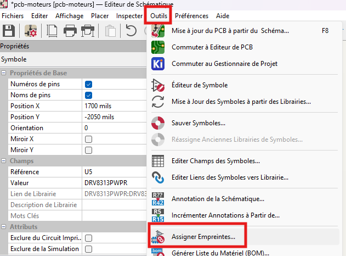This screenshot has width=346, height=256.
Task: Click the Description de Librairie row label
Action: pyautogui.click(x=44, y=205)
